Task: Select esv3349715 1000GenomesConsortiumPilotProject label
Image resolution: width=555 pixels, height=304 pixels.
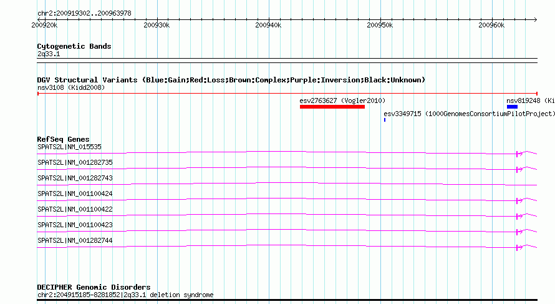Action: pyautogui.click(x=469, y=114)
